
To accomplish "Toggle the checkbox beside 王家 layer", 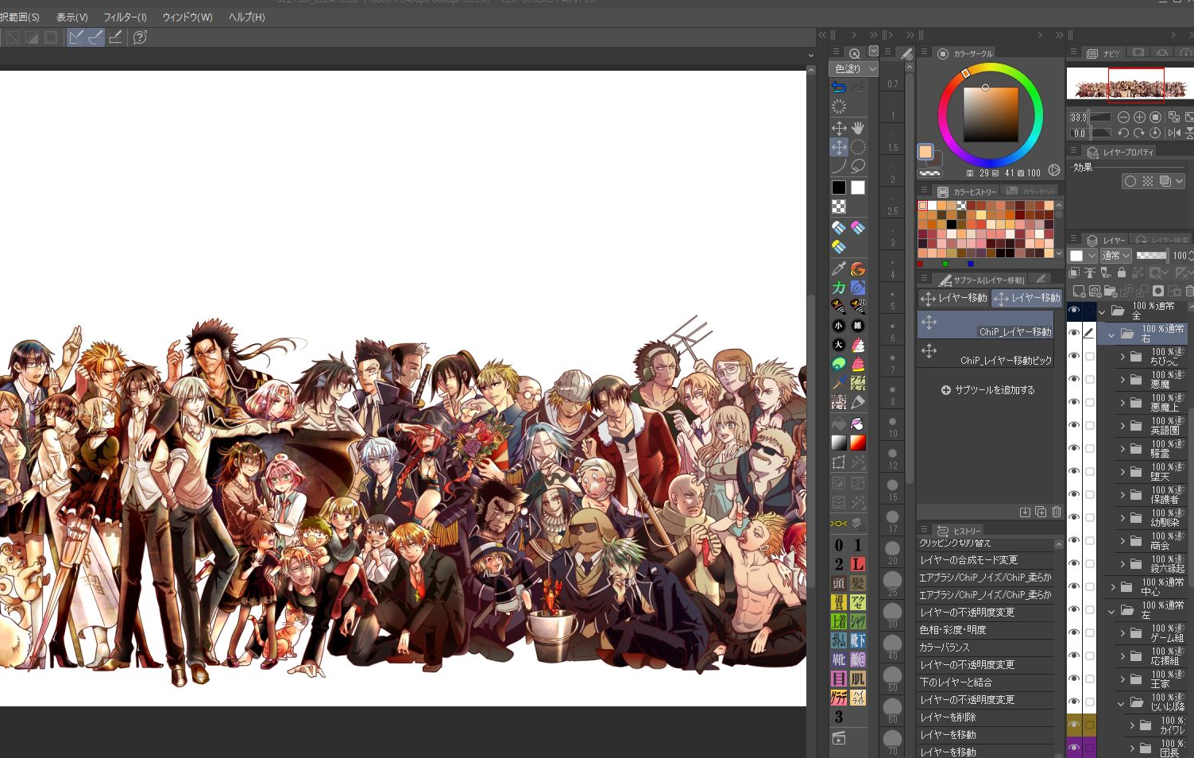I will pos(1090,679).
